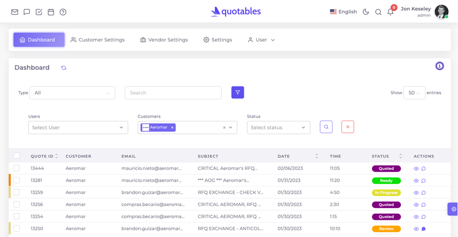Open the chat bubble icon in header
The height and width of the screenshot is (237, 458).
27,12
